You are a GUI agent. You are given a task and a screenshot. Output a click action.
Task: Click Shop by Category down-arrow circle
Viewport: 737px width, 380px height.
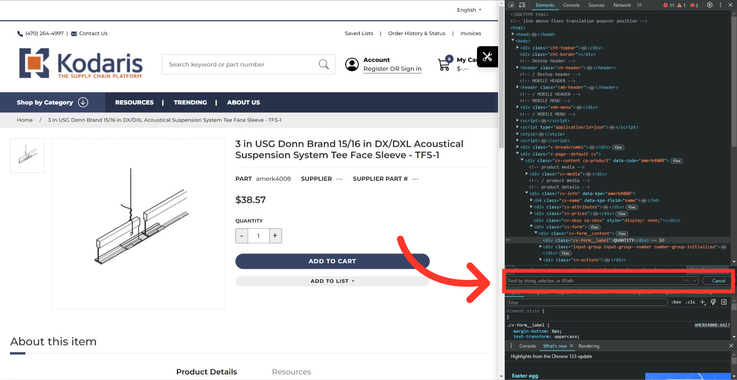point(83,102)
